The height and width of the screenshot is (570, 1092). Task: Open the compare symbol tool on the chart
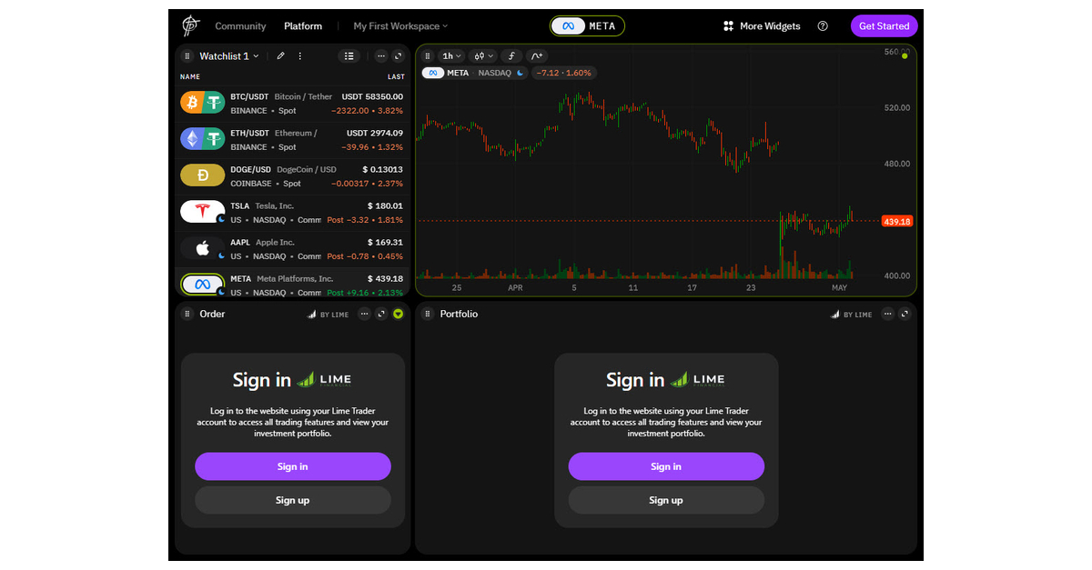pyautogui.click(x=536, y=55)
